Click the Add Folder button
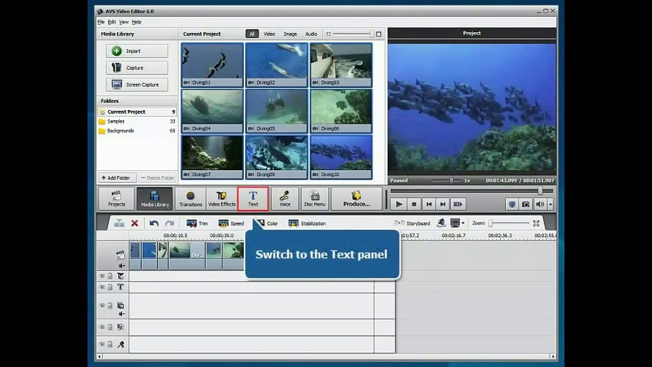The width and height of the screenshot is (652, 367). (116, 178)
